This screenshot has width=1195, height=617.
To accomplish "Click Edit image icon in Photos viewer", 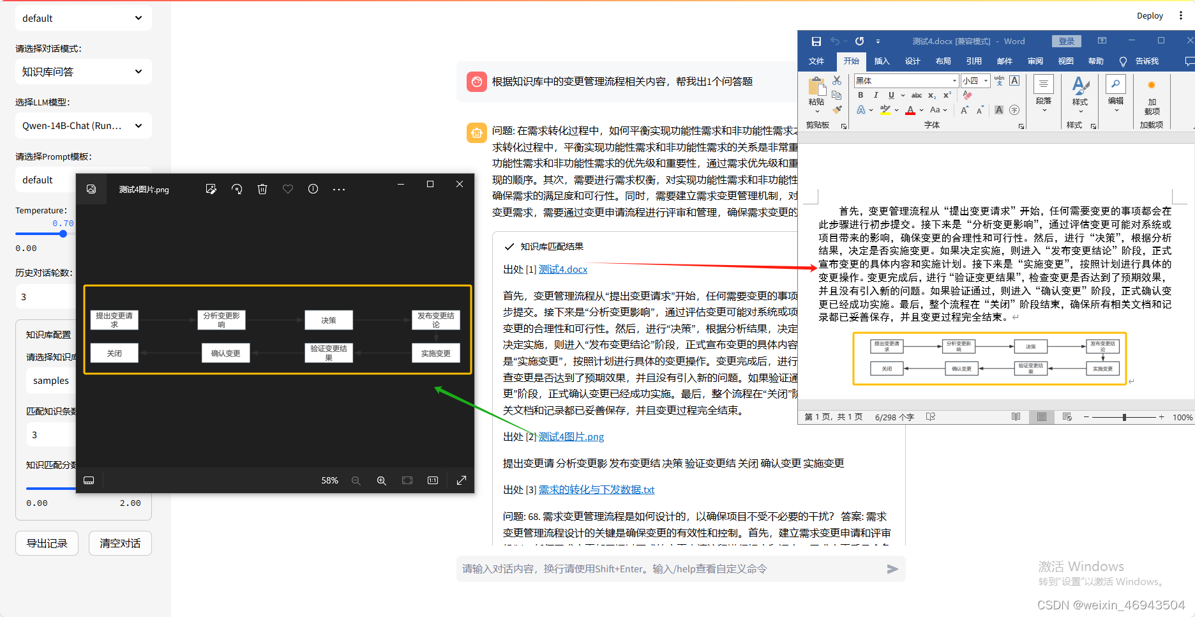I will 211,189.
